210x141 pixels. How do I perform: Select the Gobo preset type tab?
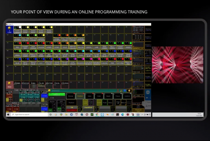click(90, 95)
